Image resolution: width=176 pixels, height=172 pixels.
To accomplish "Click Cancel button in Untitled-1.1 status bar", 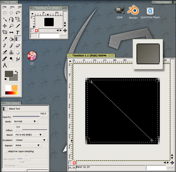I will pos(170,168).
